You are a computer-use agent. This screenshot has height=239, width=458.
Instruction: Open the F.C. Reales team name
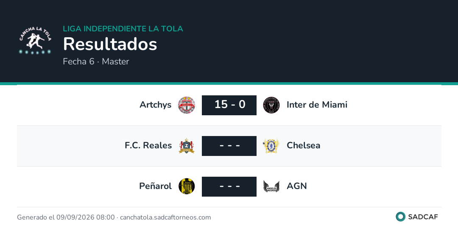pos(148,145)
